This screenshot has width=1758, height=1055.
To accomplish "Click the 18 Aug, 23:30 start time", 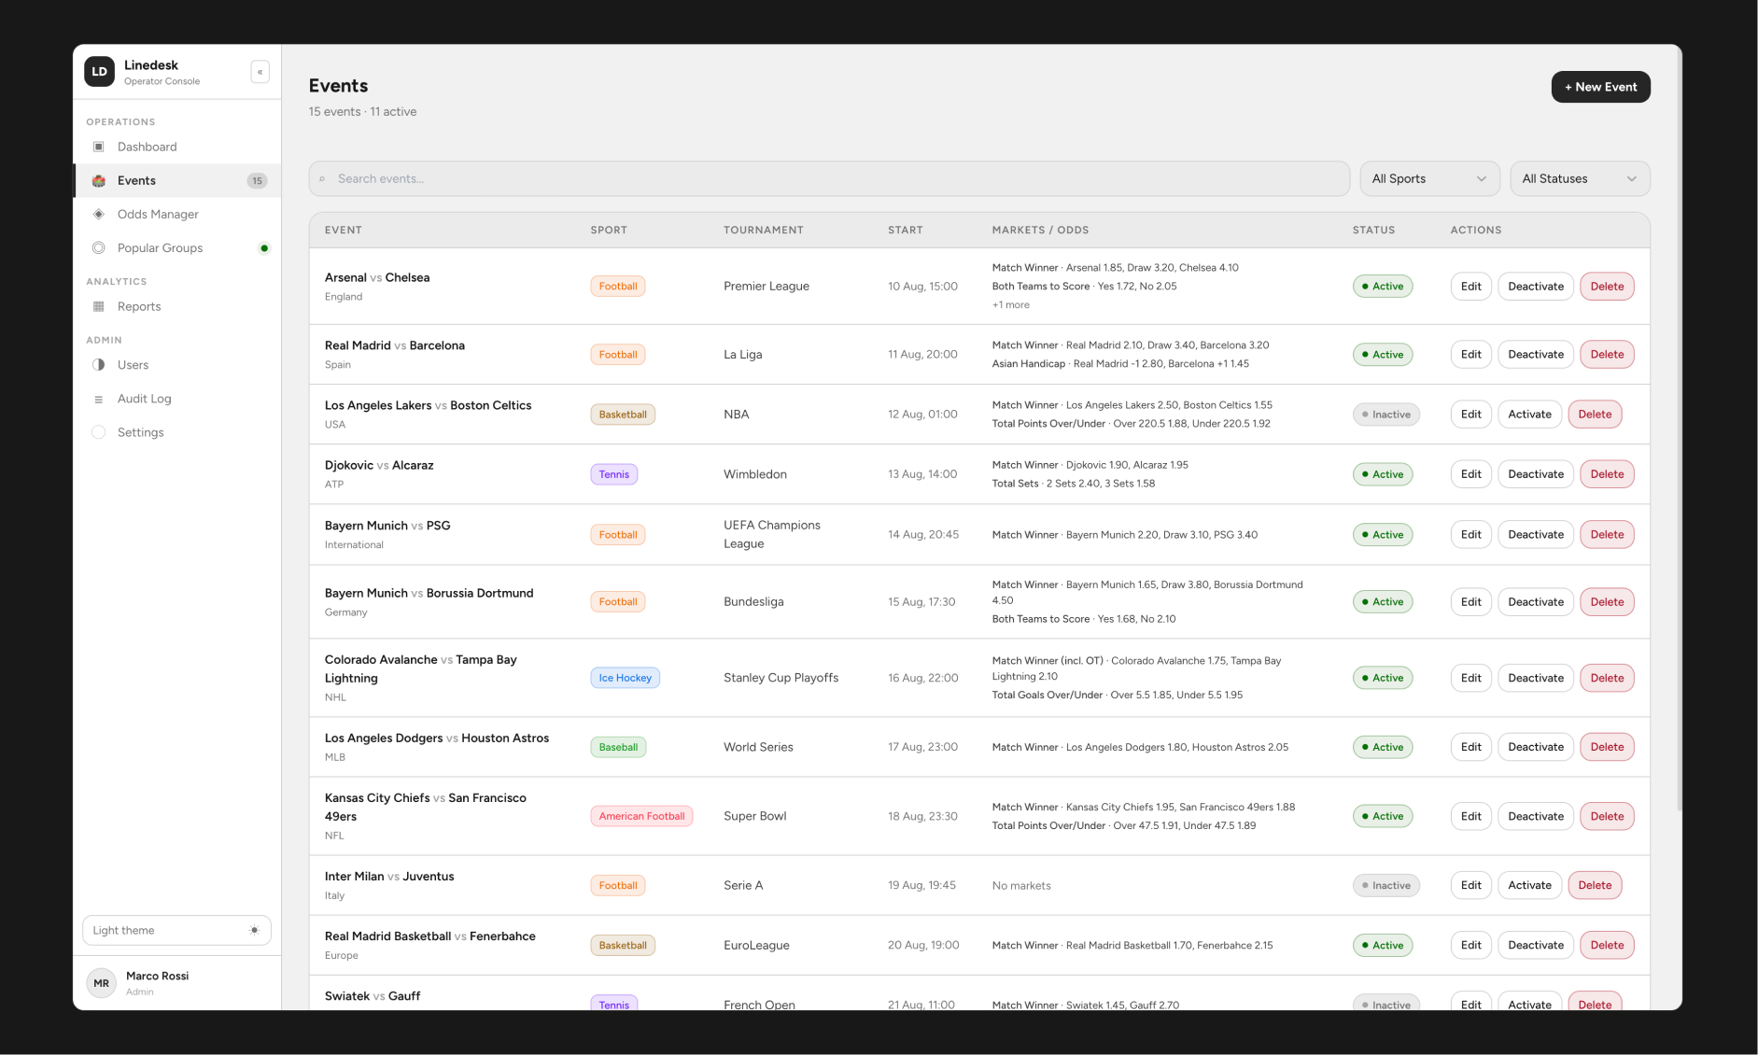I will (922, 816).
